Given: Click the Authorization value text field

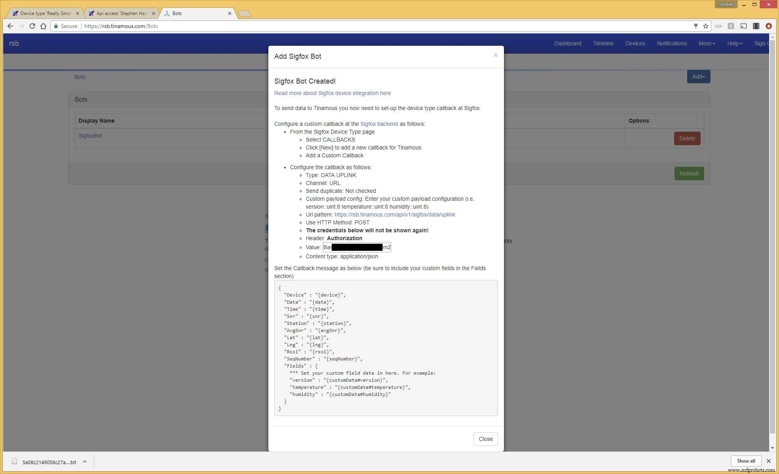Looking at the screenshot, I should [x=357, y=247].
